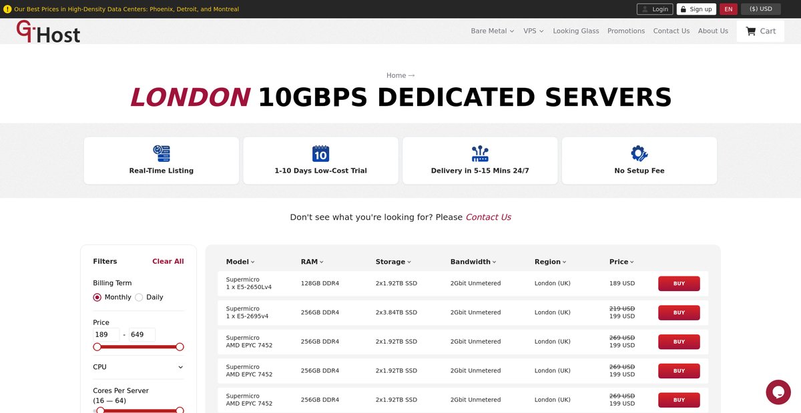
Task: Open the VPS menu
Action: tap(533, 31)
